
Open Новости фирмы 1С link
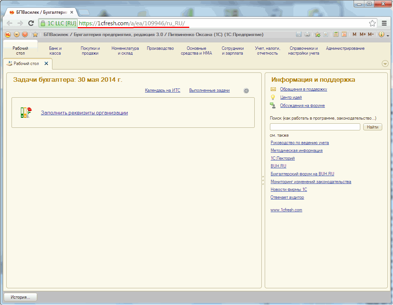[289, 189]
